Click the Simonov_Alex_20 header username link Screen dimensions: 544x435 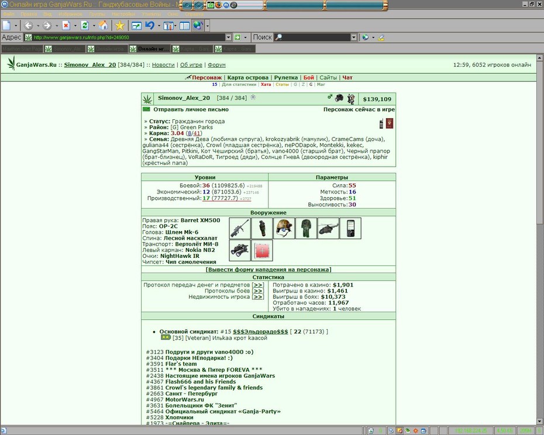[x=90, y=65]
